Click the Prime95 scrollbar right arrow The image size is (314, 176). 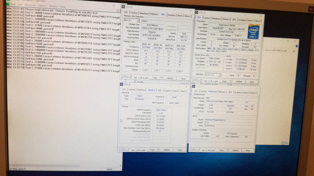coord(120,166)
